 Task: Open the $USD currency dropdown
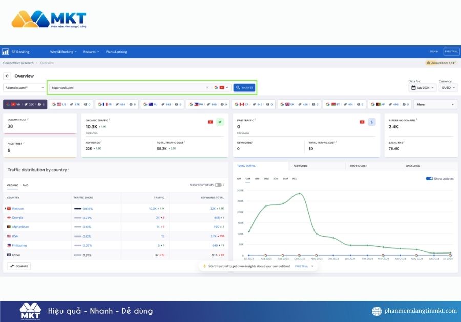[x=447, y=87]
